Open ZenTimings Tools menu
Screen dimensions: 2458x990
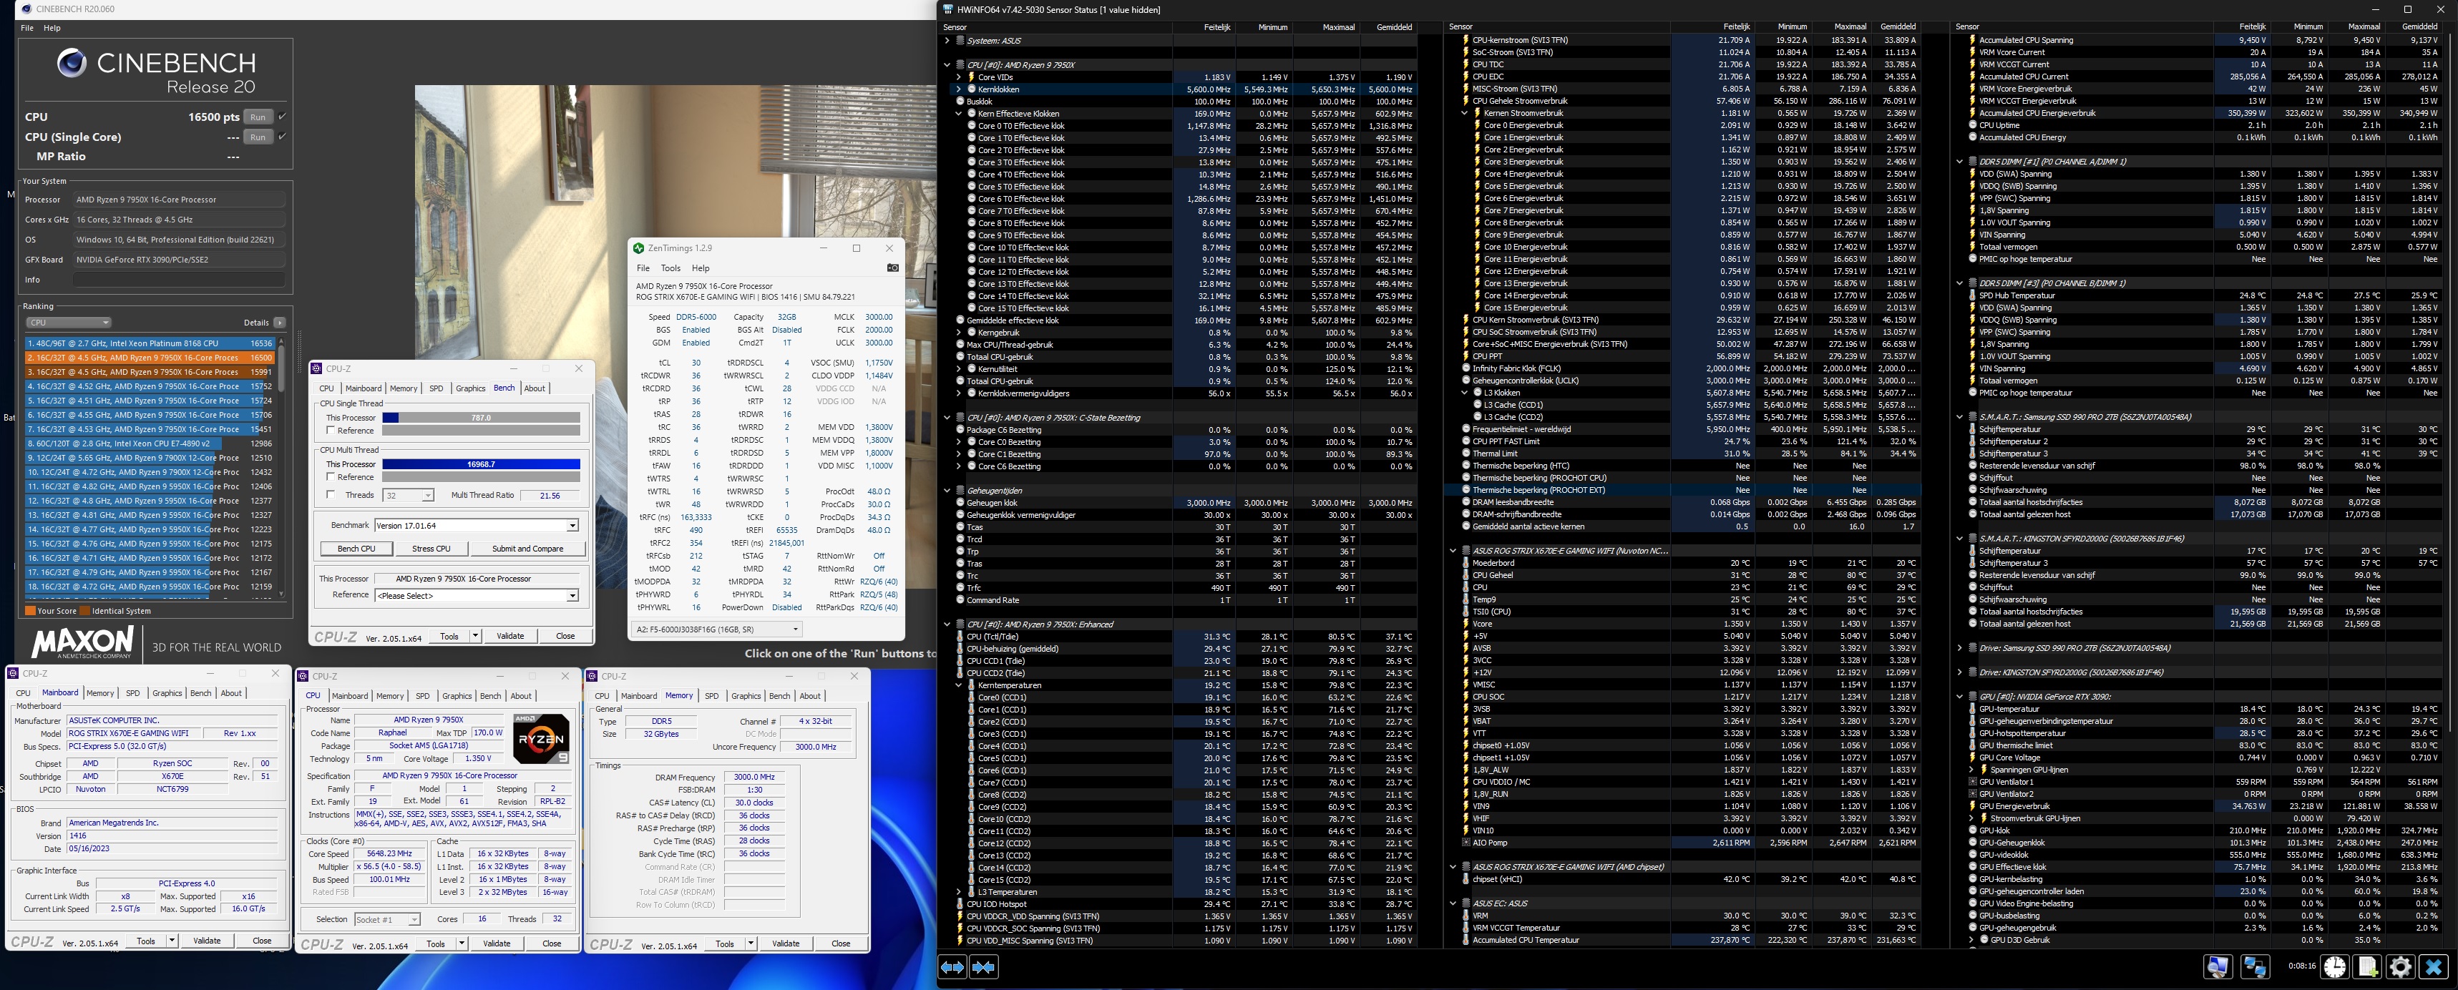tap(670, 268)
